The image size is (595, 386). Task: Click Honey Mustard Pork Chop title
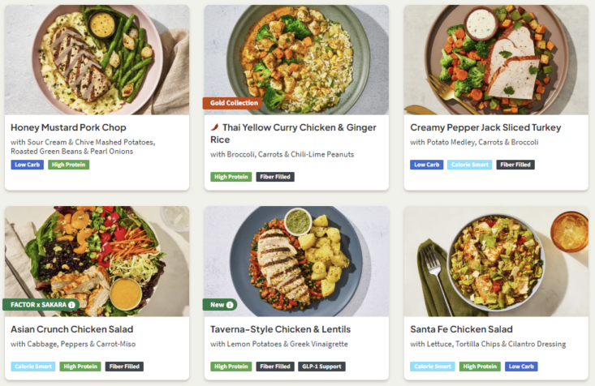tap(68, 127)
